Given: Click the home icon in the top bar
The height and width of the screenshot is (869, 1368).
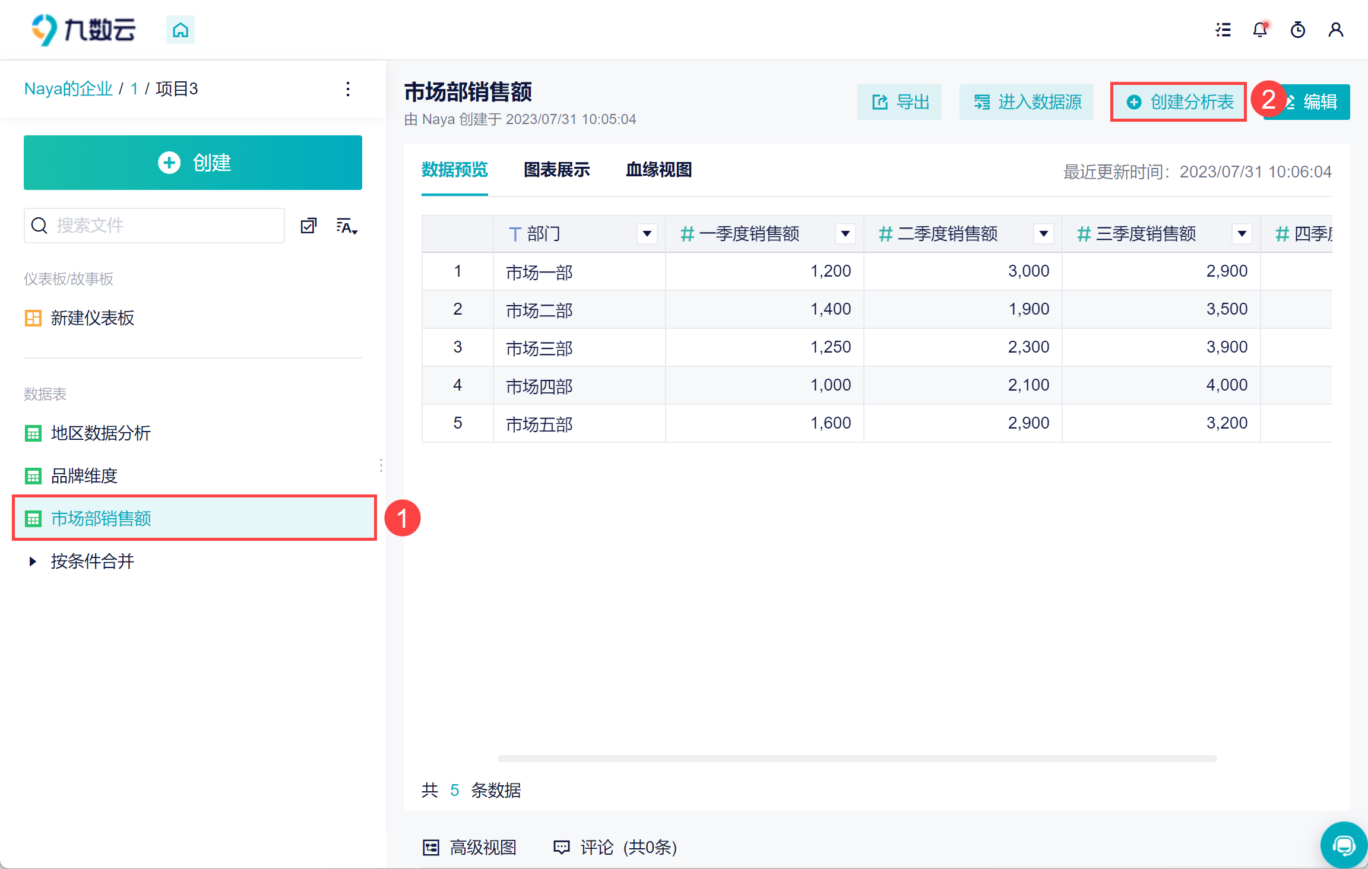Looking at the screenshot, I should (180, 30).
